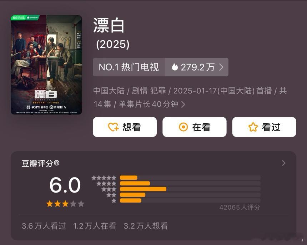The width and height of the screenshot is (307, 245).
Task: Open 3.6万人看过 list
Action: (x=44, y=226)
